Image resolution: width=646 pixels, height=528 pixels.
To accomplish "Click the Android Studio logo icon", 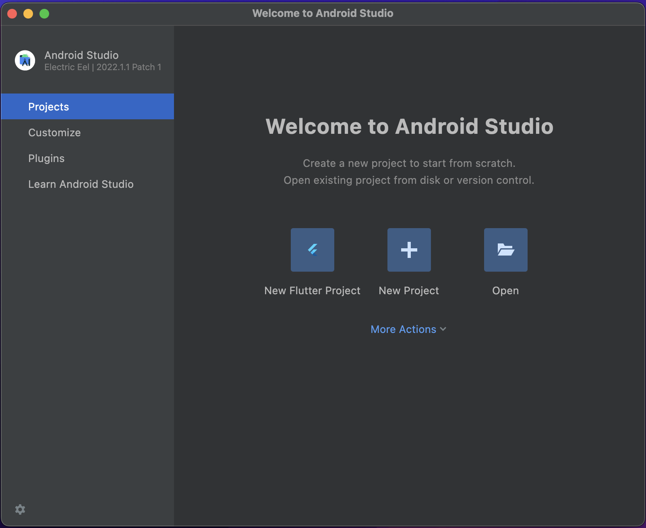I will click(x=25, y=60).
